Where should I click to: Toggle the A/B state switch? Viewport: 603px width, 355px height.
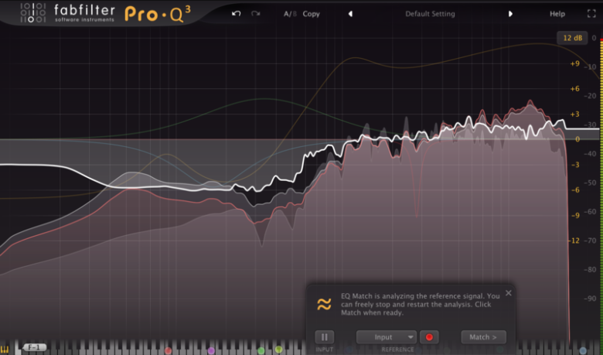(x=290, y=14)
